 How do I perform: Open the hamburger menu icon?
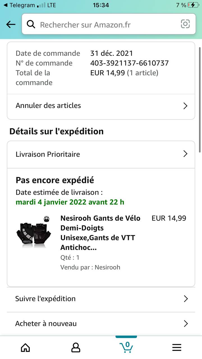[177, 348]
